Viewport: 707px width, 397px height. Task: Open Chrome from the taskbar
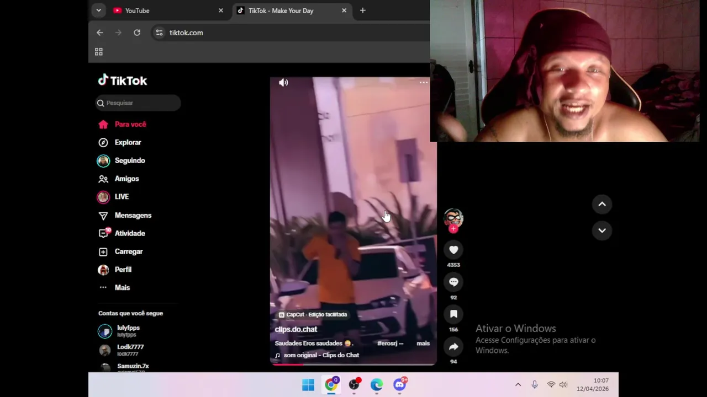pos(331,385)
